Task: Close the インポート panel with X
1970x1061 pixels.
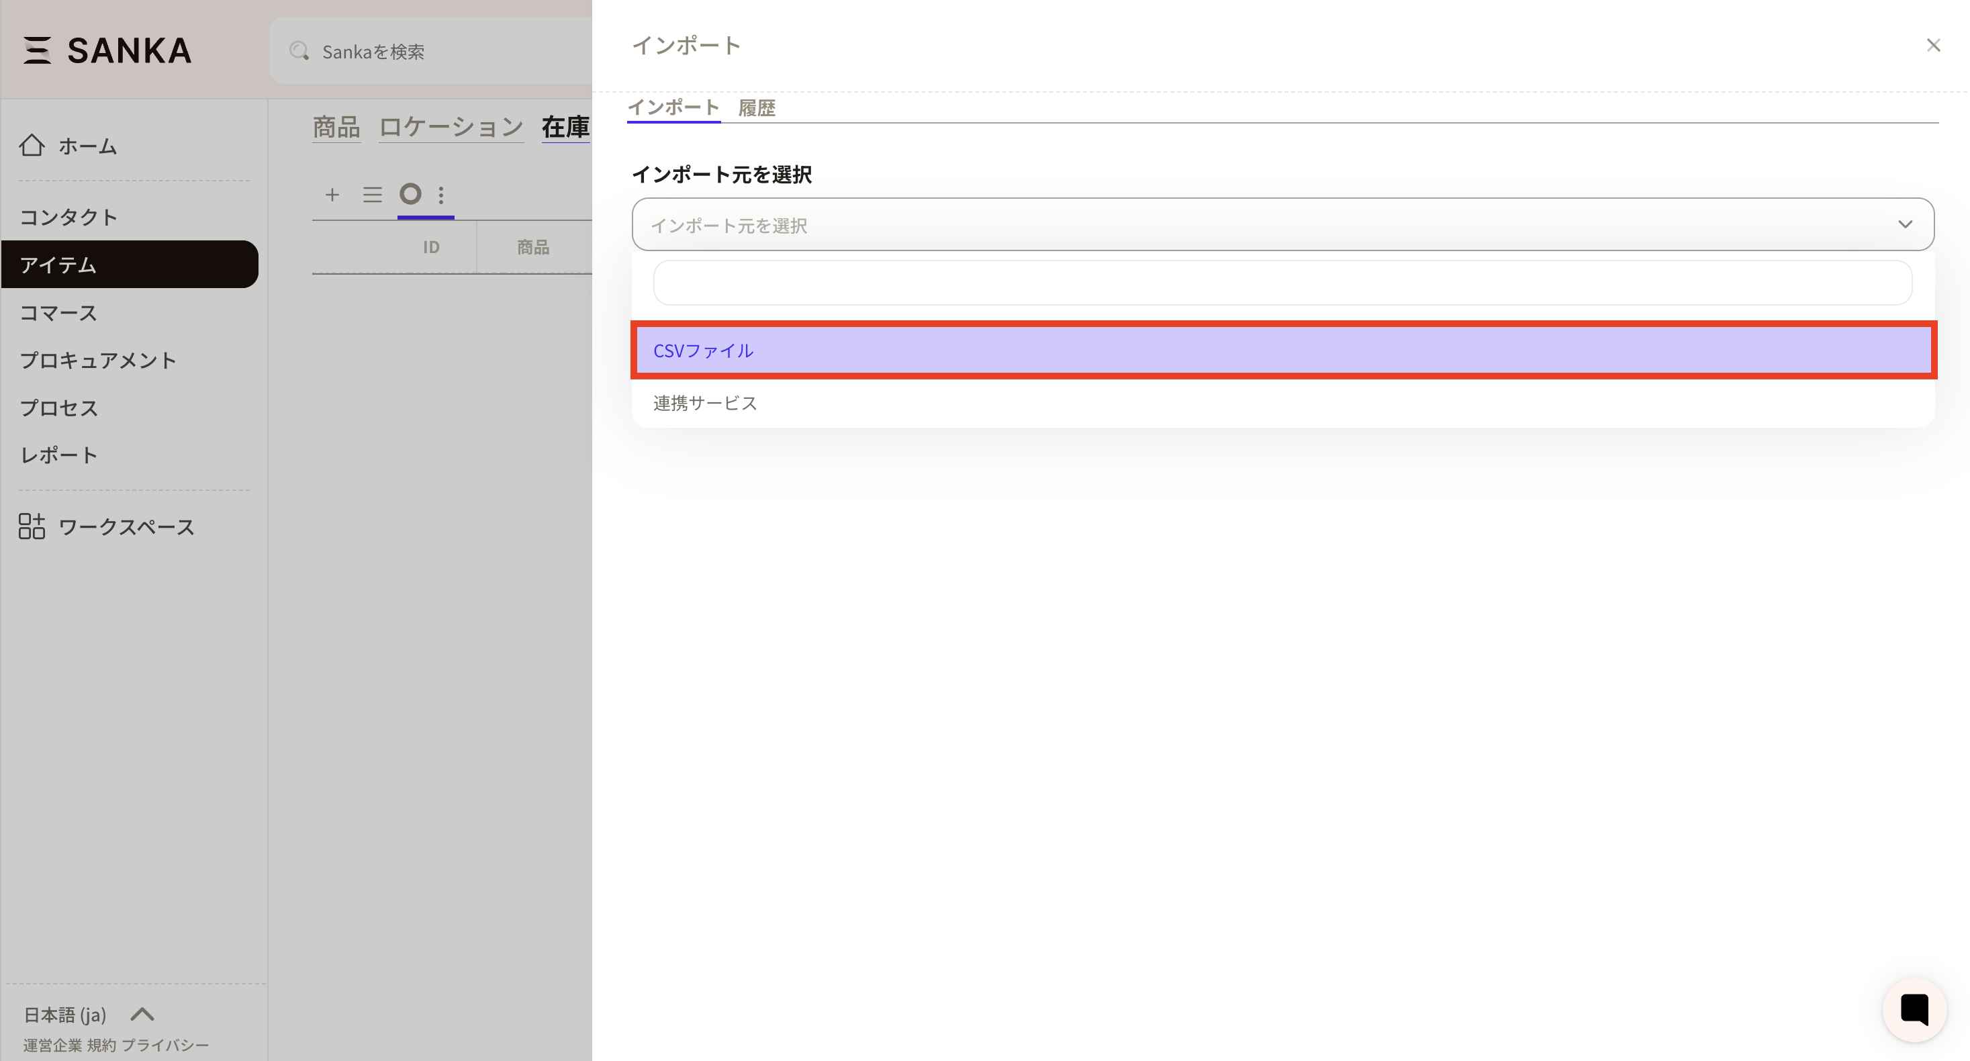Action: pyautogui.click(x=1933, y=46)
